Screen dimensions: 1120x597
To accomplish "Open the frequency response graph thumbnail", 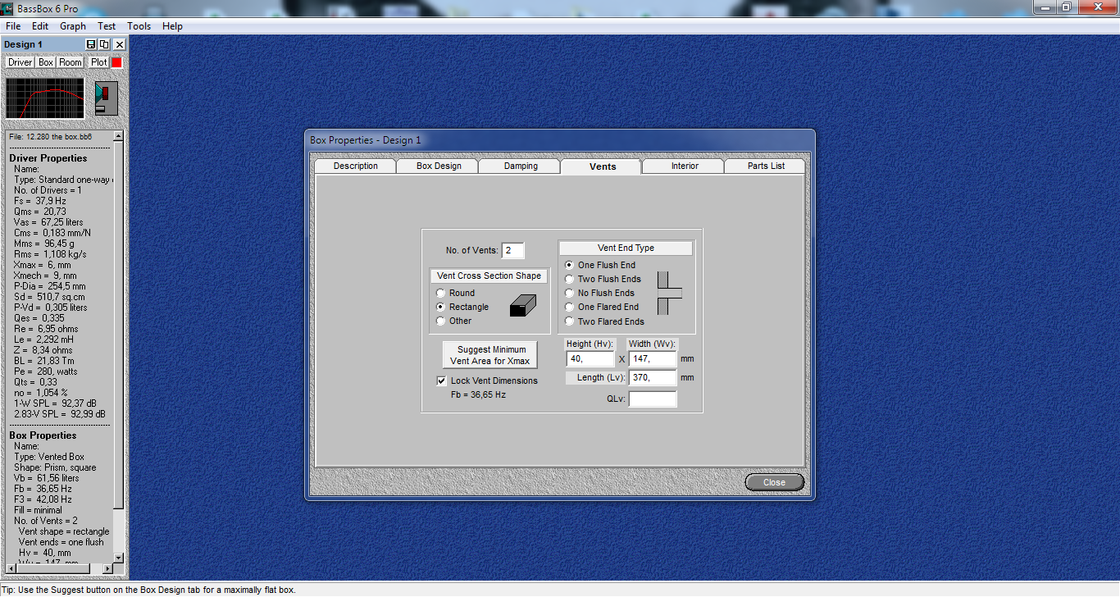I will [x=45, y=98].
